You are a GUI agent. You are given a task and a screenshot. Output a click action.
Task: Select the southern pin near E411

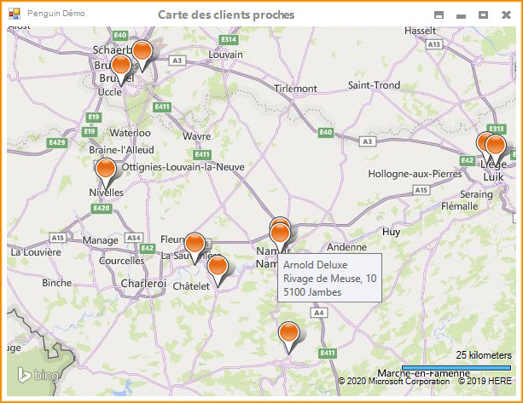(x=290, y=334)
